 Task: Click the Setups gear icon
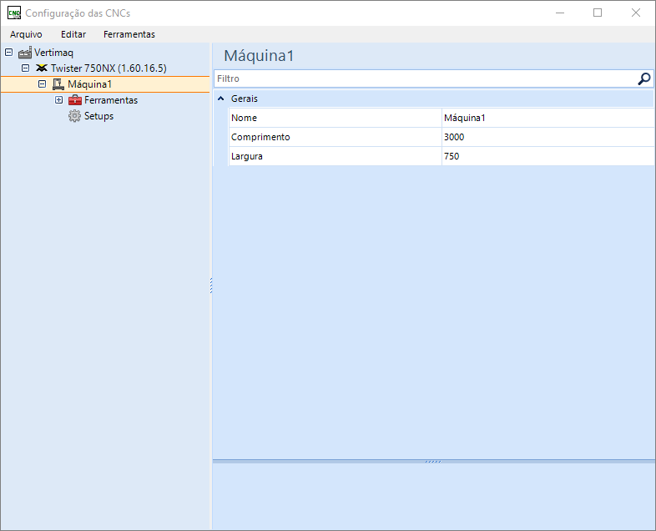74,116
